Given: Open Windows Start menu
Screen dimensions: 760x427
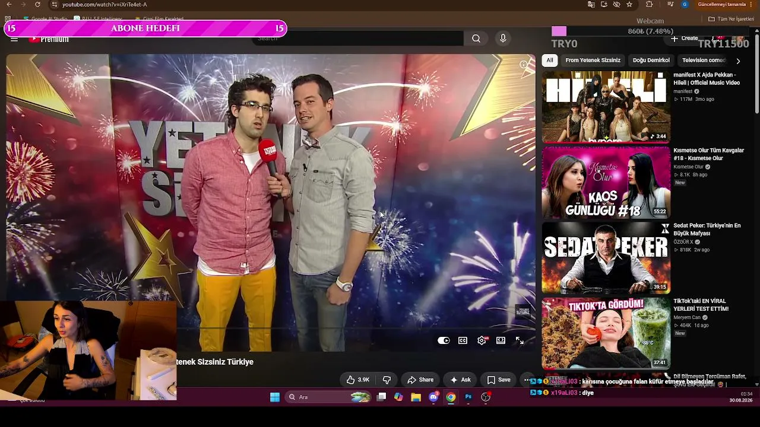Looking at the screenshot, I should pos(275,397).
